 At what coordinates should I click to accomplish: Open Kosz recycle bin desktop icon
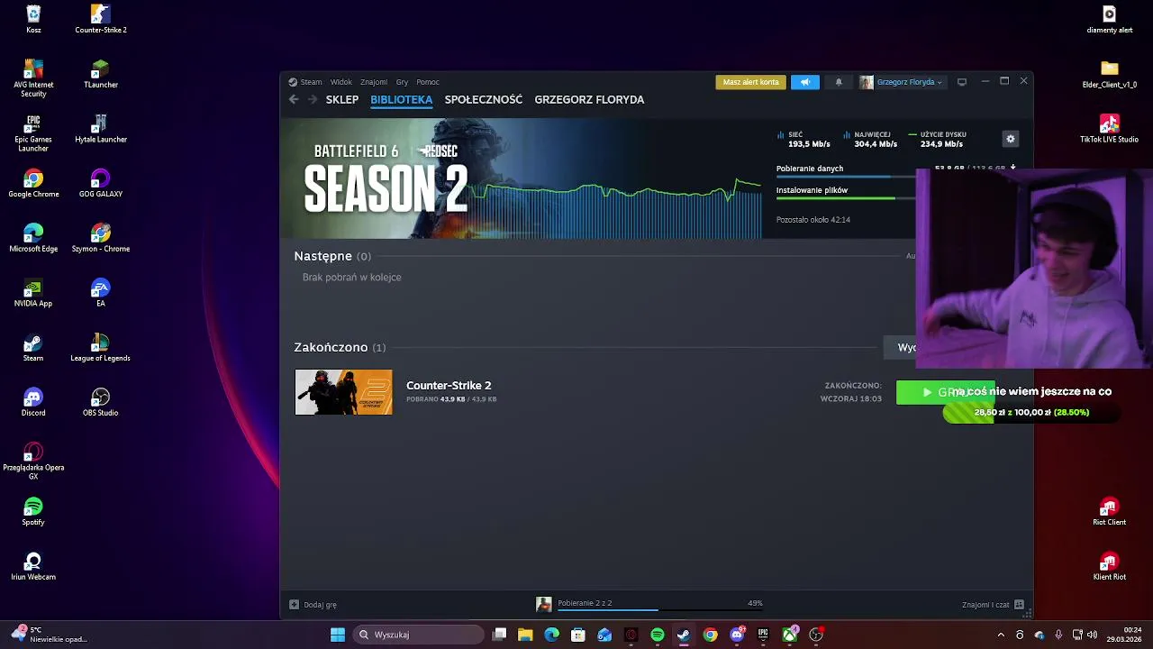(33, 19)
